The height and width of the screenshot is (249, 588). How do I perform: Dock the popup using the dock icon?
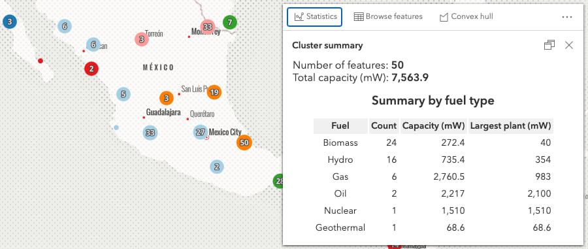549,45
